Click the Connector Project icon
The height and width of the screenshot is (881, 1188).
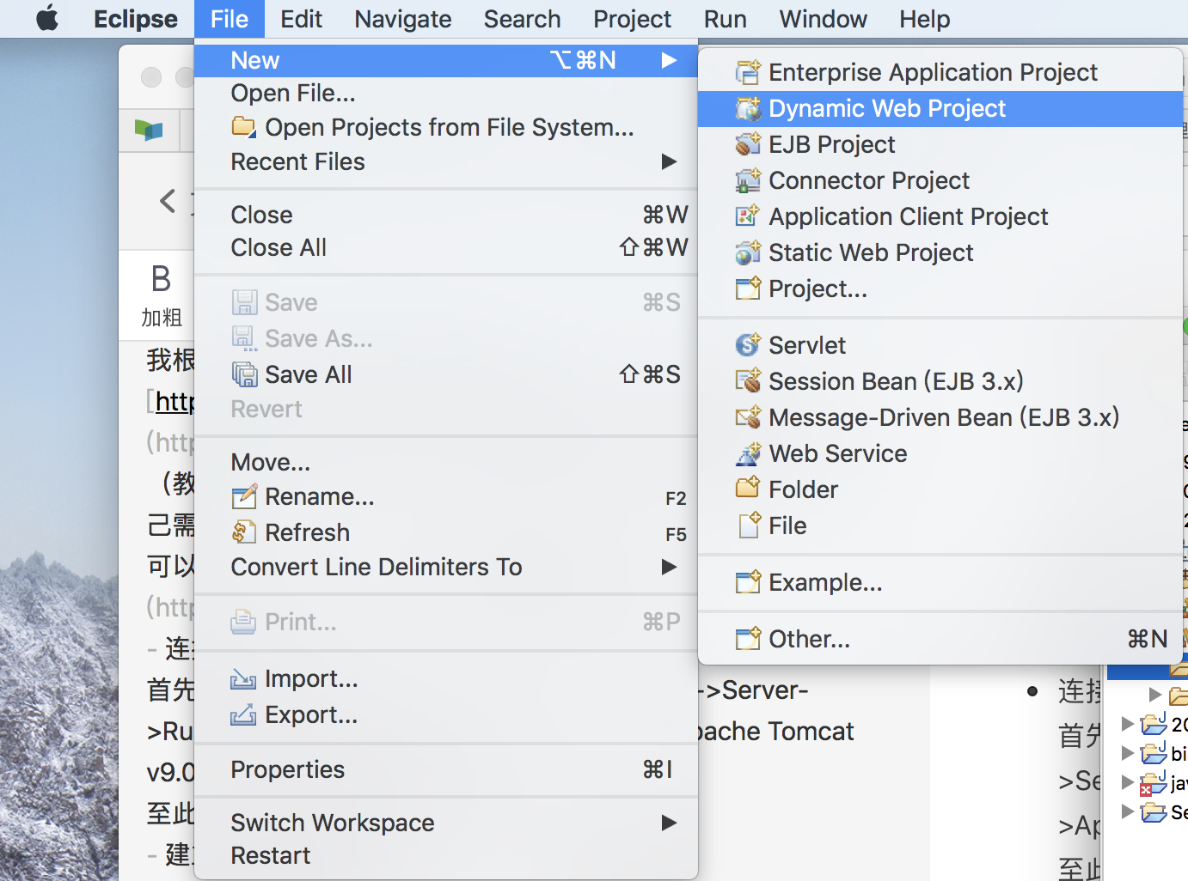coord(748,180)
